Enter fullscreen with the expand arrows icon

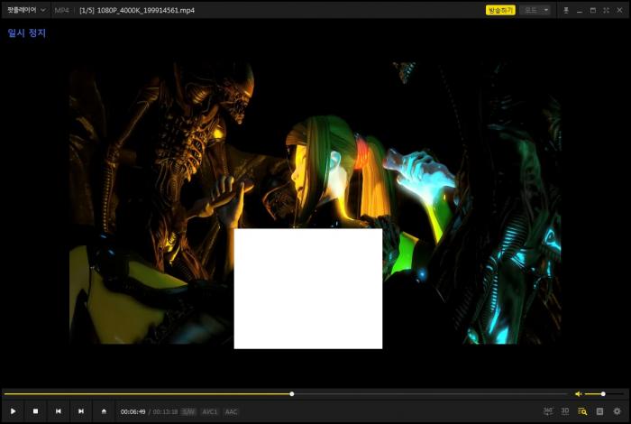pos(606,11)
